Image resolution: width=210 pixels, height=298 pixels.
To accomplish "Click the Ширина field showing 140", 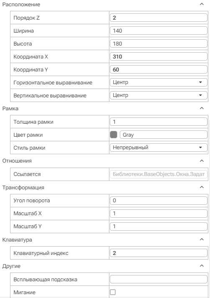I will coord(159,31).
